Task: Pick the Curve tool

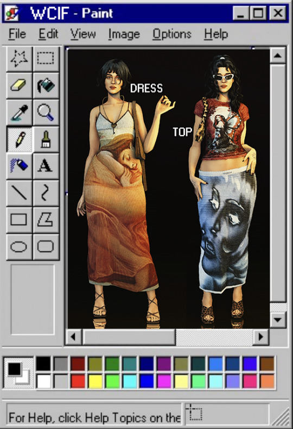Action: pyautogui.click(x=46, y=192)
